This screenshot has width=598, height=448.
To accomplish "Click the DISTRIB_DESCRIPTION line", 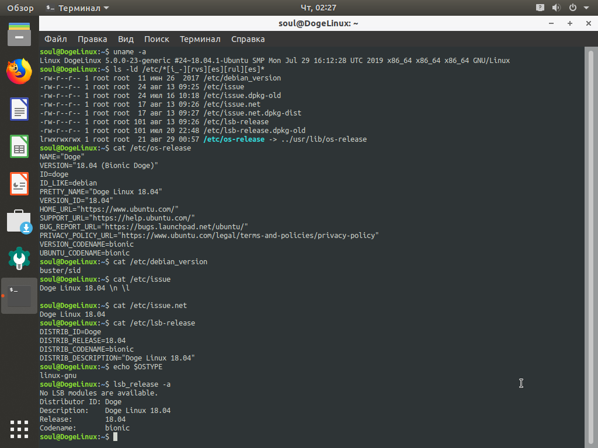I will tap(117, 359).
